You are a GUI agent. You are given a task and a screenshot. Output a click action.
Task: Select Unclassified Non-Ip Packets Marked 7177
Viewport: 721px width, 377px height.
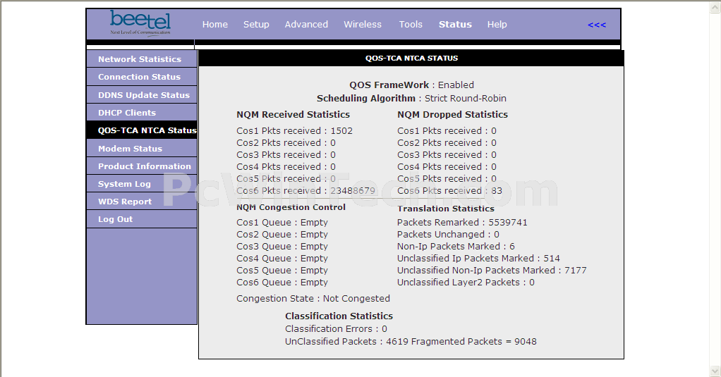pyautogui.click(x=492, y=270)
